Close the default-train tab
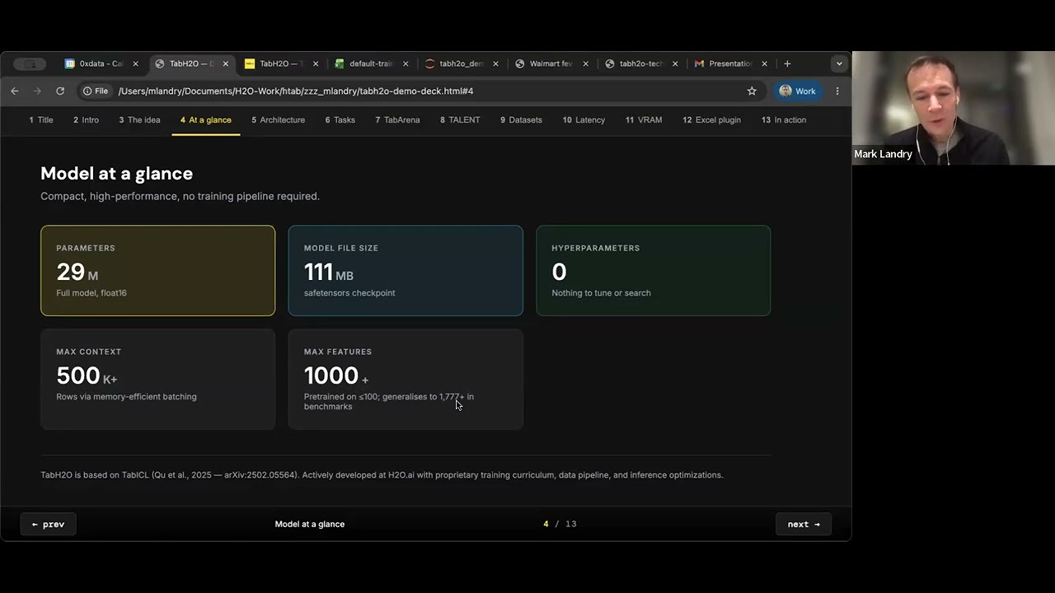The height and width of the screenshot is (593, 1055). (x=406, y=63)
